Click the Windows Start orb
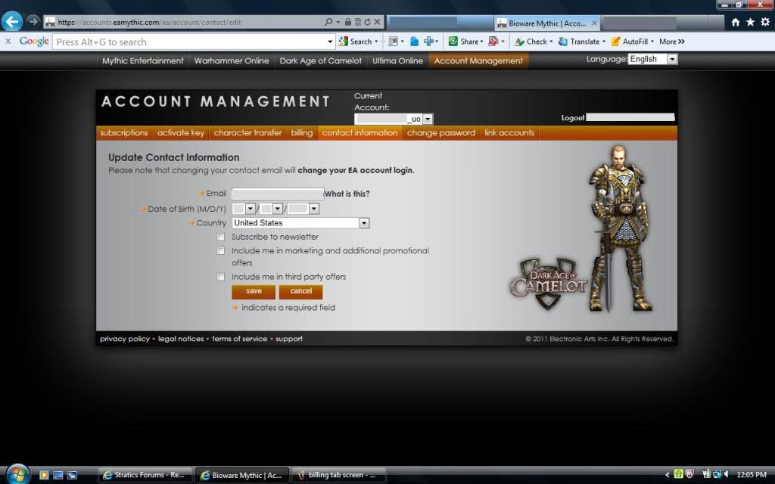The image size is (775, 484). pos(17,474)
